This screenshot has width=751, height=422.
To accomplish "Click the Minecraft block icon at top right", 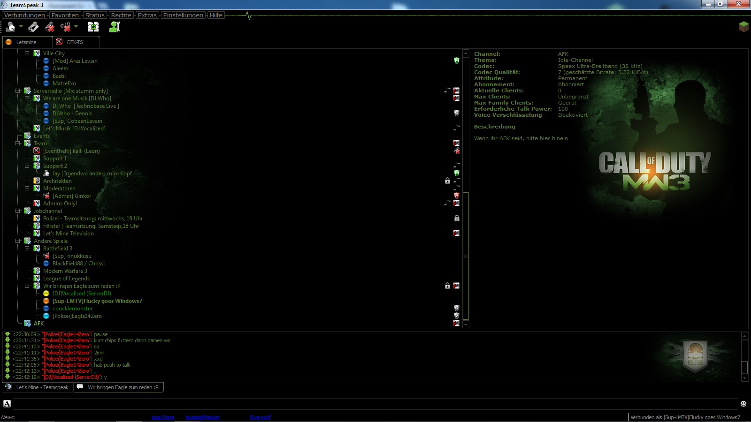I will [x=743, y=27].
